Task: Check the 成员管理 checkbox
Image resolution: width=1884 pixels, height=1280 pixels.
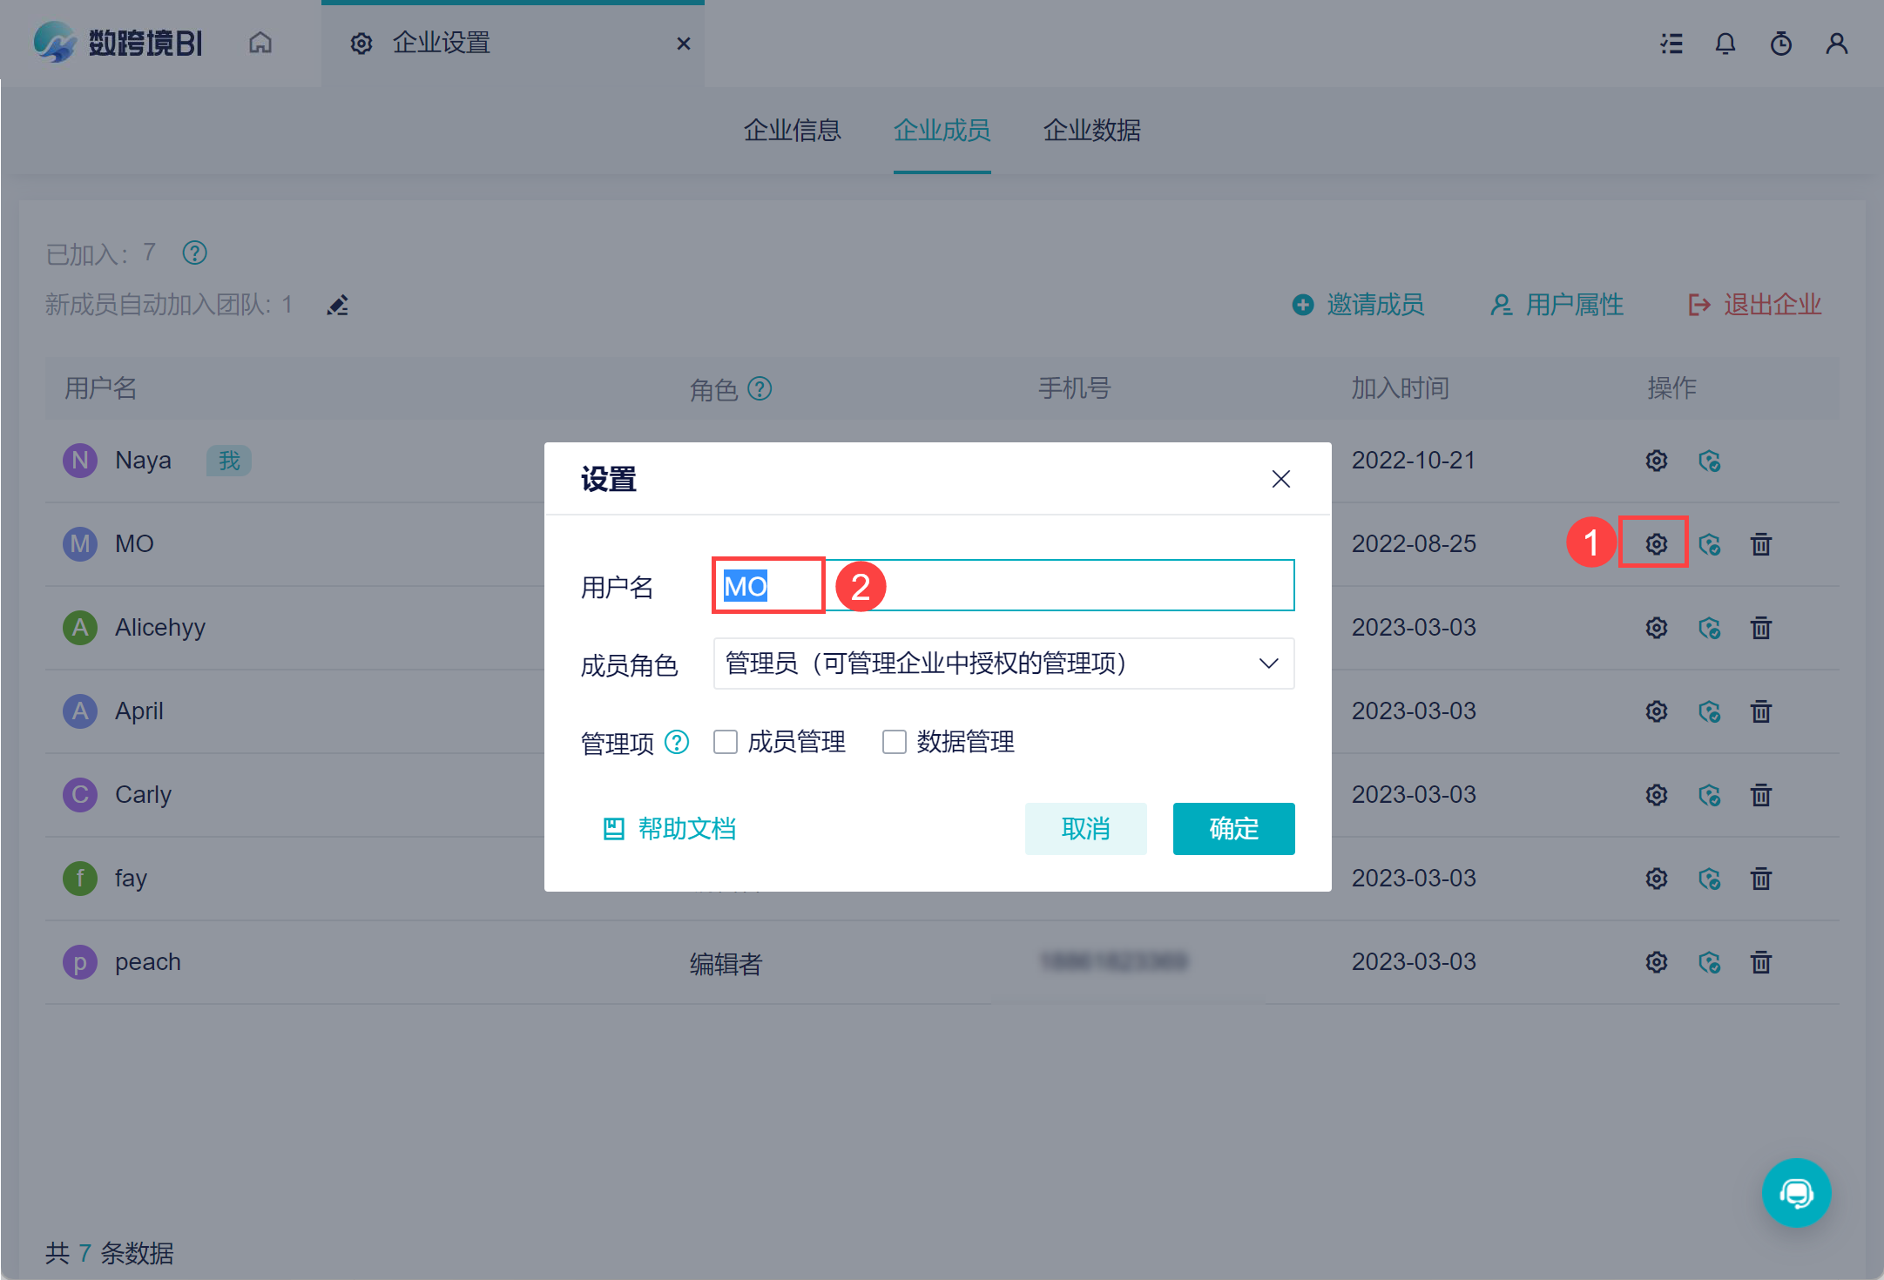Action: coord(725,742)
